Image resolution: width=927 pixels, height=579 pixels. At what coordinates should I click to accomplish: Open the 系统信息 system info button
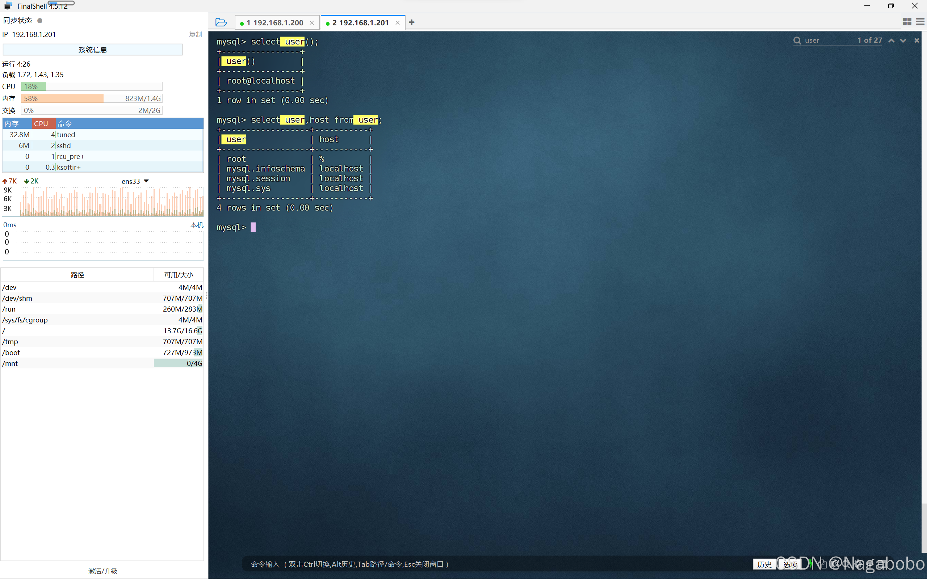pyautogui.click(x=92, y=50)
